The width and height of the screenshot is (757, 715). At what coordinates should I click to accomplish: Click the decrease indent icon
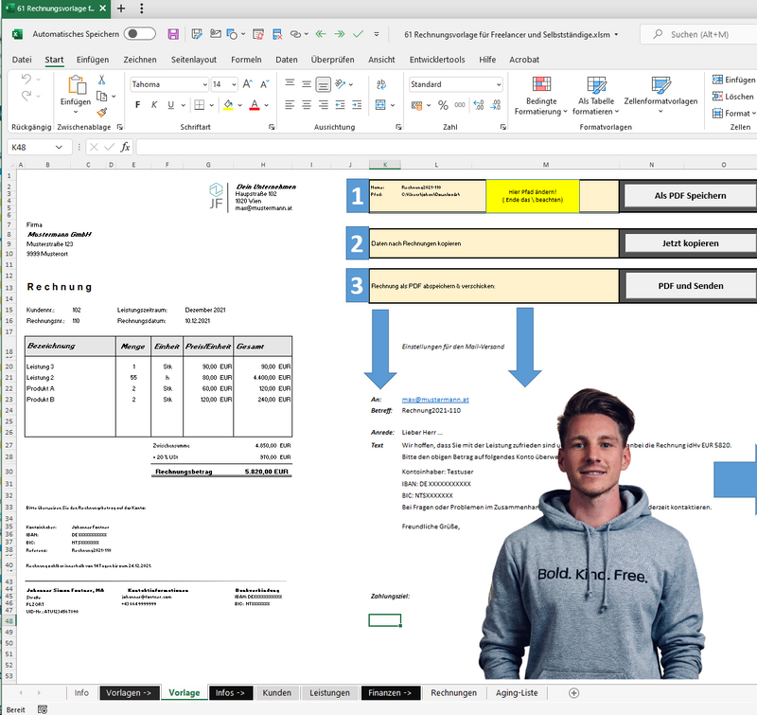pos(341,105)
